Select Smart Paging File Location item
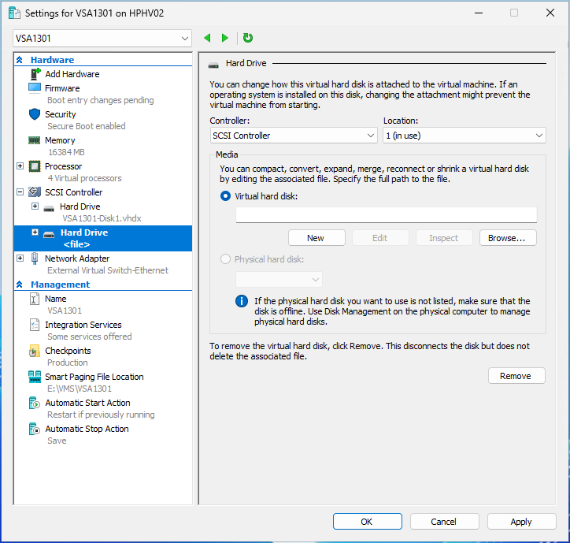This screenshot has height=543, width=570. click(94, 377)
